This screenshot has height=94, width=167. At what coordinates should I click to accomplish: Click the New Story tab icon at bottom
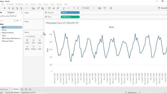click(x=30, y=89)
